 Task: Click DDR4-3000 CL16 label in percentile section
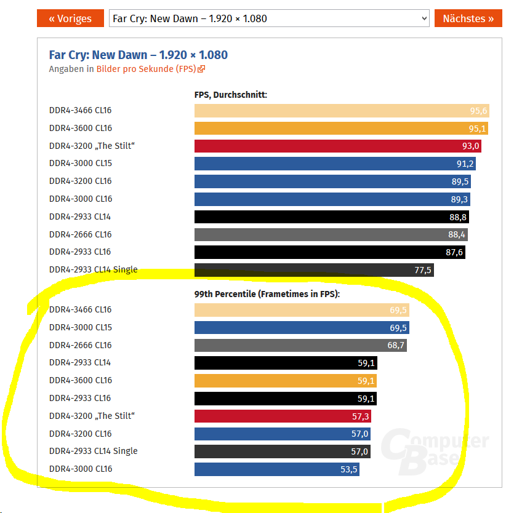[81, 469]
